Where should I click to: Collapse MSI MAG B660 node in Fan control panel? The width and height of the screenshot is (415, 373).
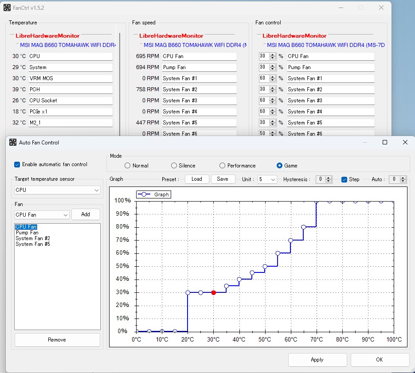264,44
